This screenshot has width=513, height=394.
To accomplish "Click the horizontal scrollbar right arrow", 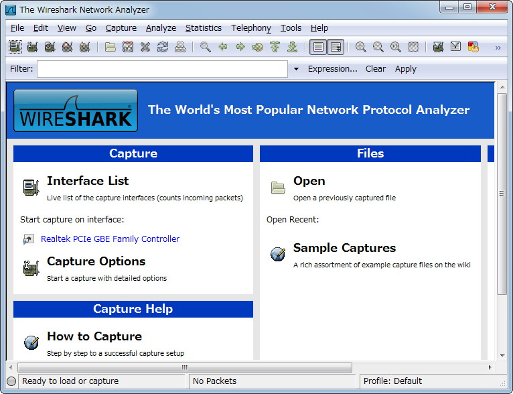I will pos(490,367).
